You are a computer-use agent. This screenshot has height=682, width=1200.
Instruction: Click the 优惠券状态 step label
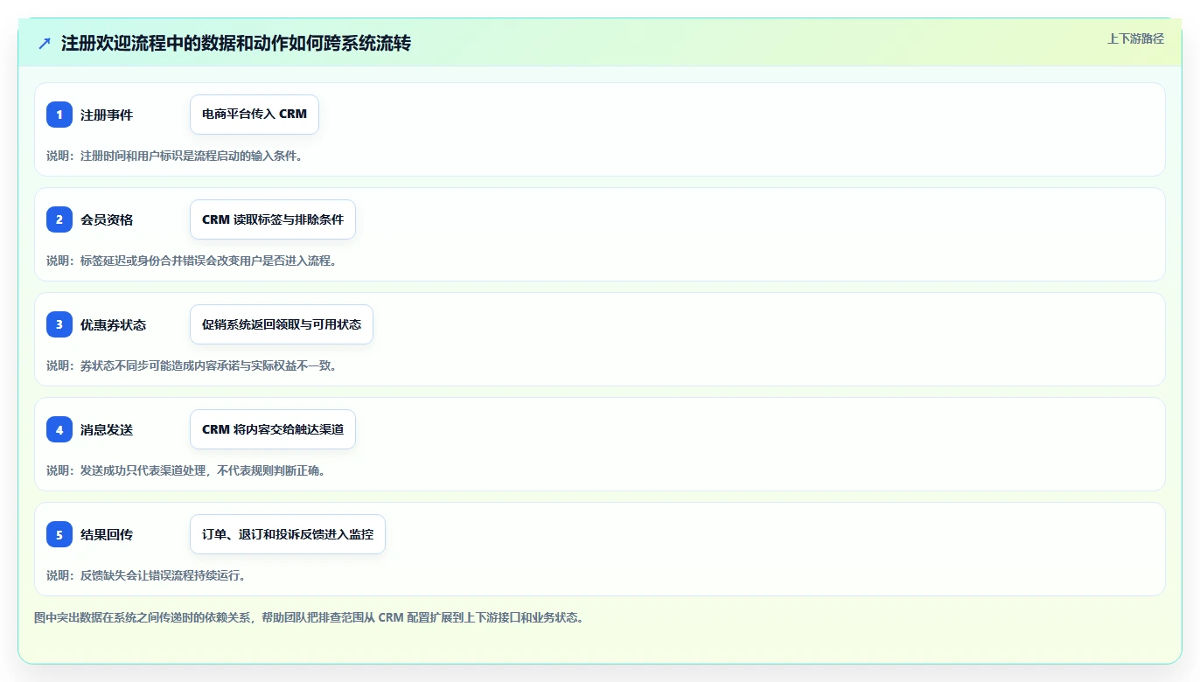114,324
